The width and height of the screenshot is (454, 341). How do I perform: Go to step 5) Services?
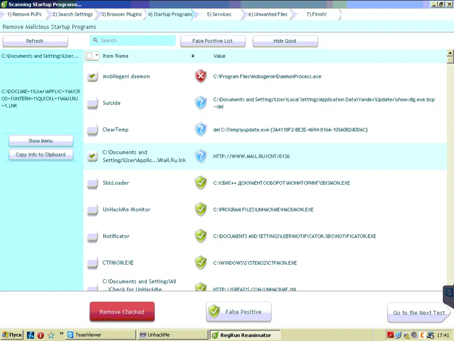pyautogui.click(x=219, y=14)
